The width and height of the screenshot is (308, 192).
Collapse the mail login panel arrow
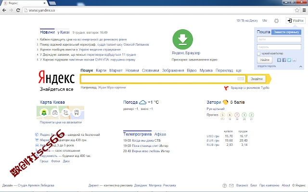[301, 67]
